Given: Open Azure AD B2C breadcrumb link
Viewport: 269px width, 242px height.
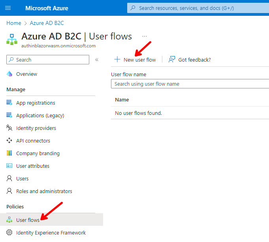Looking at the screenshot, I should (x=47, y=23).
